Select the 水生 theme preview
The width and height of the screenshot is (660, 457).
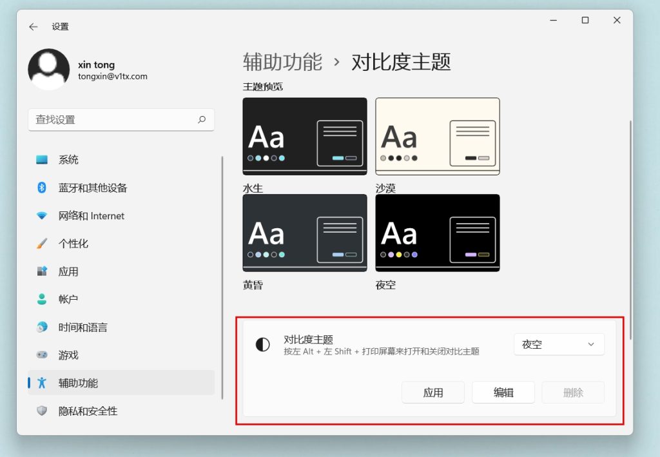(x=305, y=137)
